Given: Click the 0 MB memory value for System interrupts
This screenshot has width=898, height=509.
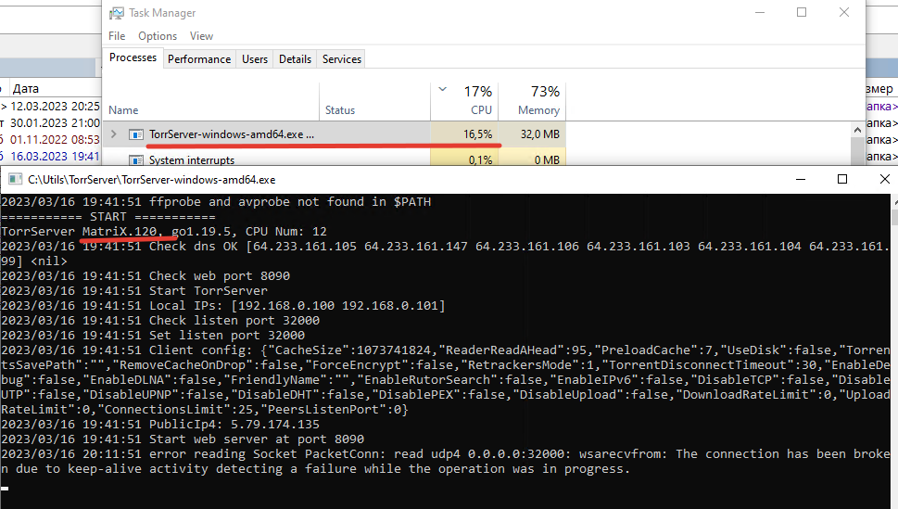Looking at the screenshot, I should (547, 159).
